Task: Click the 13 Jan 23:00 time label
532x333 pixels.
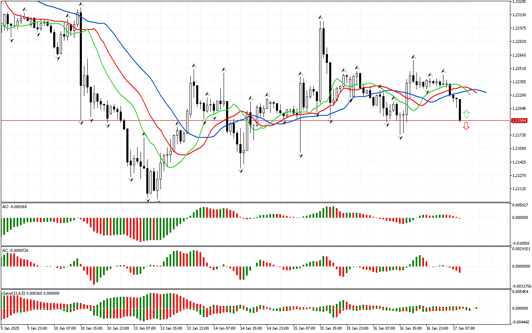Action: (x=197, y=328)
